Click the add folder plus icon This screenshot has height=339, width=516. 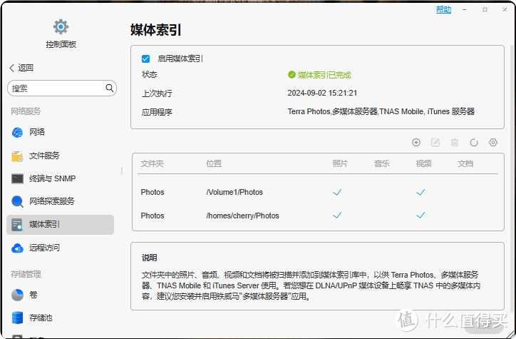(x=416, y=143)
